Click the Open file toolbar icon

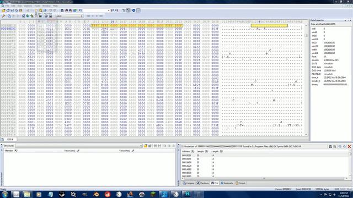tap(8, 10)
